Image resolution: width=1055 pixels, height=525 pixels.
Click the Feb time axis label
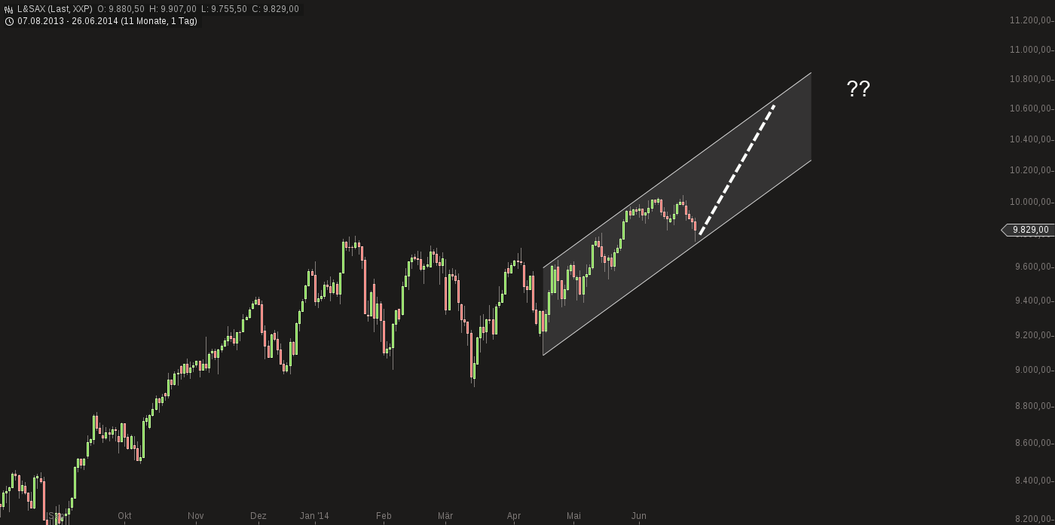384,516
